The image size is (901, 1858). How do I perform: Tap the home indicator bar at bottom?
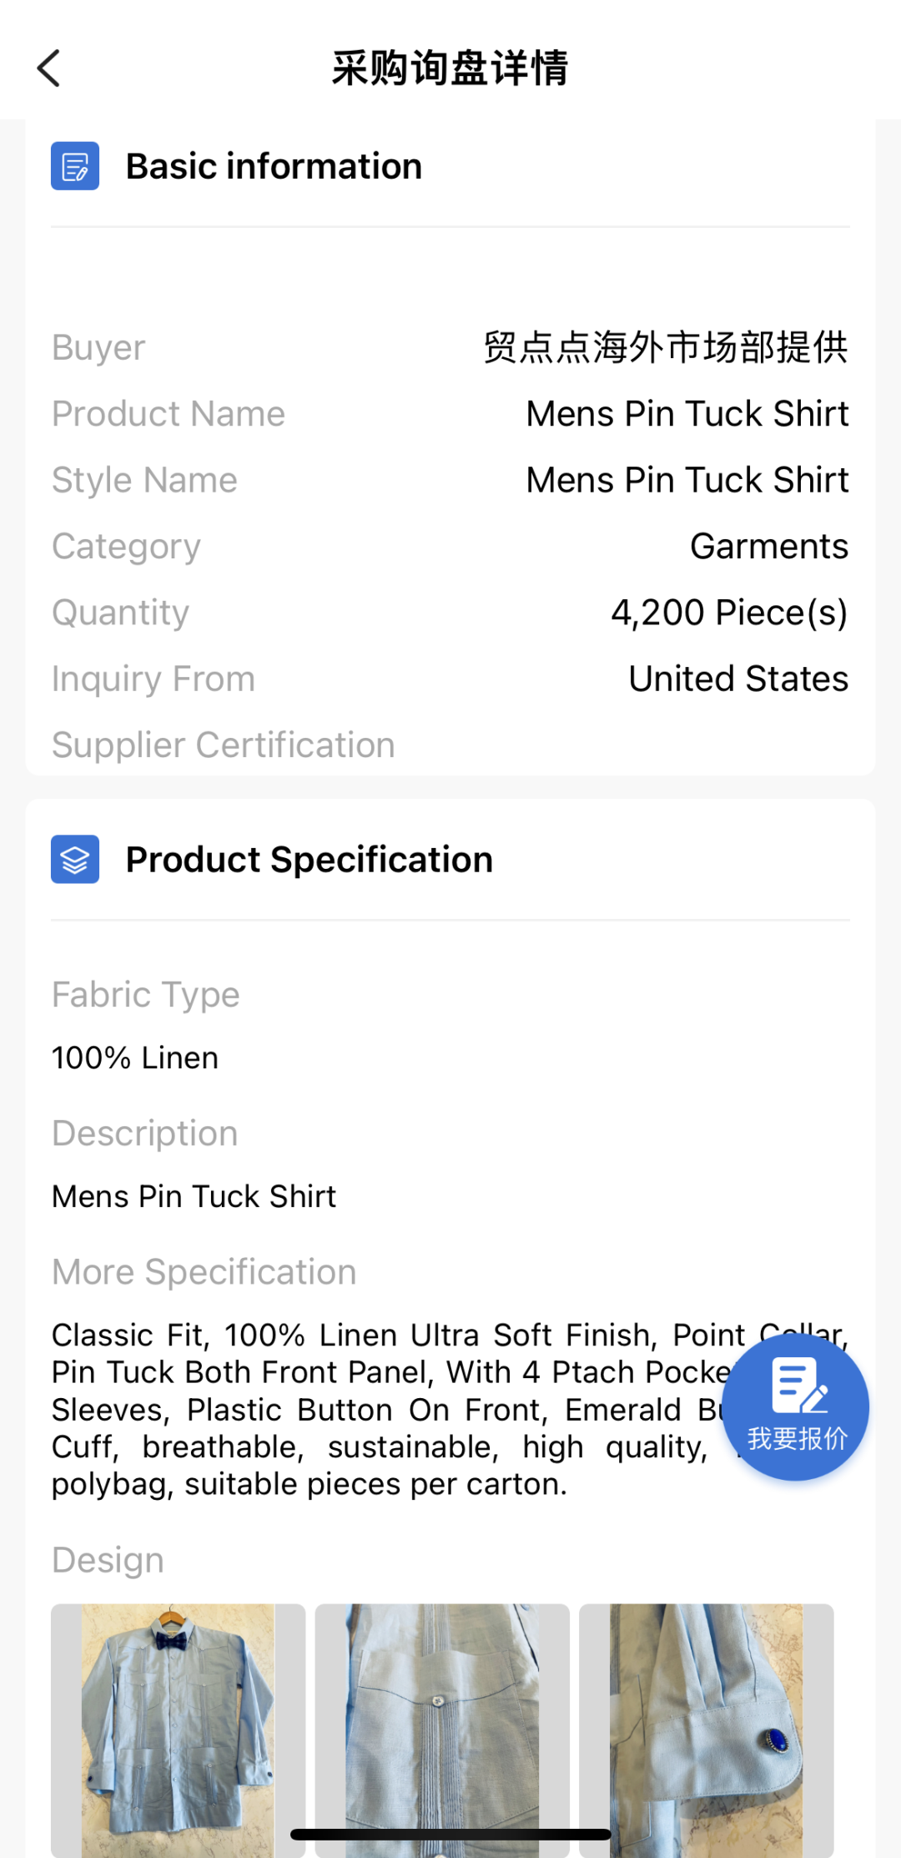point(450,1834)
